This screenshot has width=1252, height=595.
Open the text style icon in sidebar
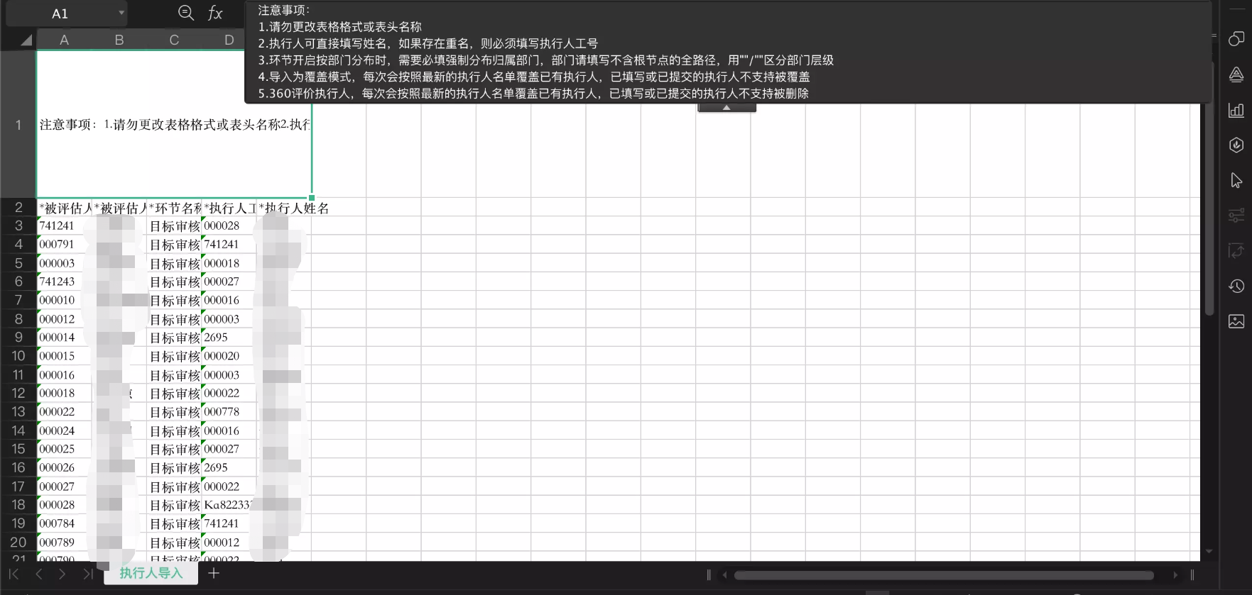pos(1236,74)
